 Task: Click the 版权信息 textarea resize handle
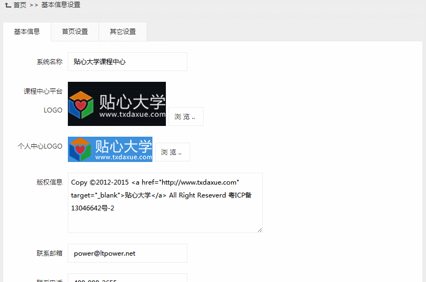tap(260, 230)
